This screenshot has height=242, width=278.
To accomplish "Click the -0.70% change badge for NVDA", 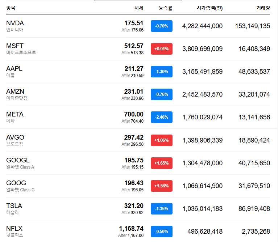I will coord(162,26).
